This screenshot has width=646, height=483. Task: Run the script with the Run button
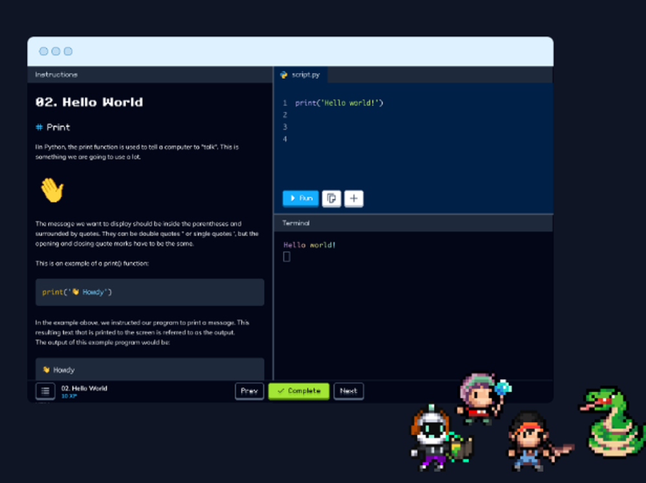coord(300,198)
